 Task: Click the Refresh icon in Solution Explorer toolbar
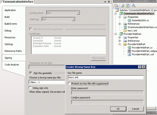128,6
